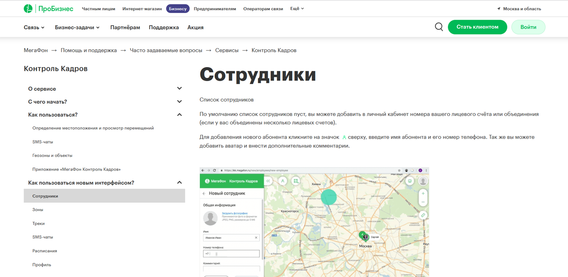
Task: Open Помощь и поддержка breadcrumb
Action: click(89, 50)
